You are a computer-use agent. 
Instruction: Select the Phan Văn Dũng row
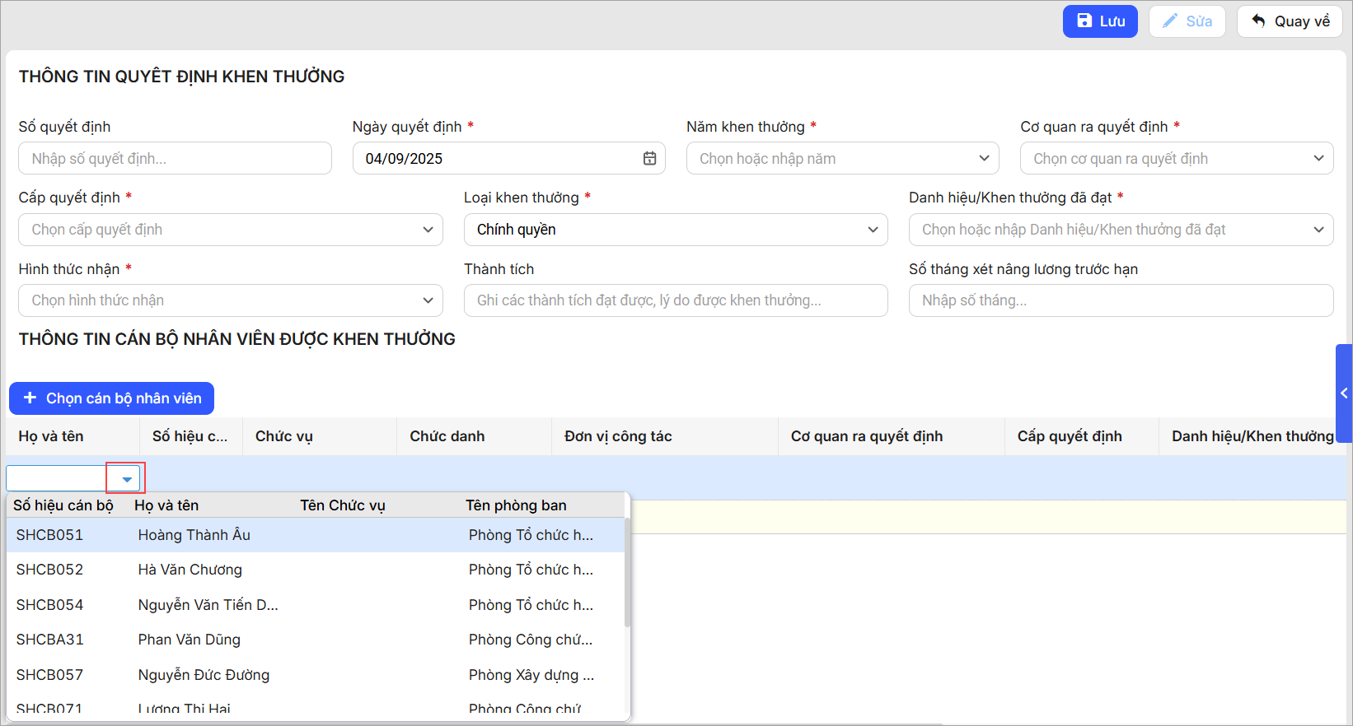click(x=190, y=640)
